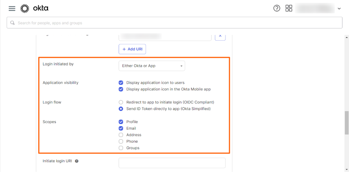Click the page vertical scrollbar thumb
The height and width of the screenshot is (172, 349).
point(347,123)
